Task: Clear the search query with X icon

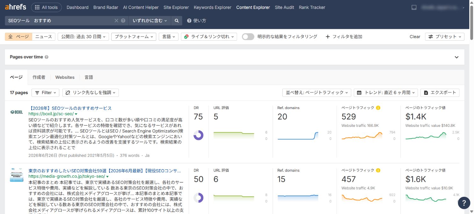Action: point(116,20)
